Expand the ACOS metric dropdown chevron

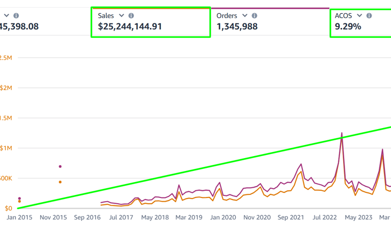pos(359,15)
